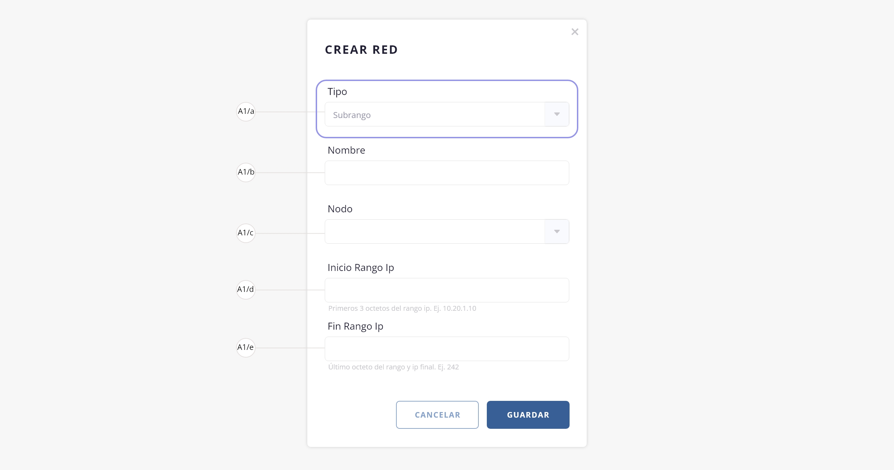This screenshot has height=470, width=894.
Task: Click the Nodo field label
Action: coord(340,209)
